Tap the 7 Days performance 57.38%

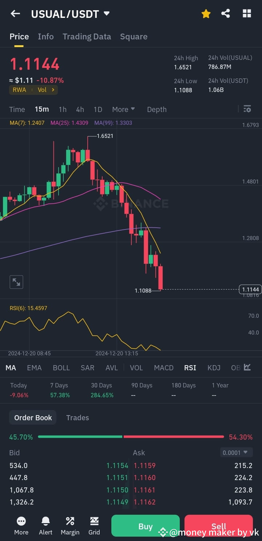tap(60, 395)
